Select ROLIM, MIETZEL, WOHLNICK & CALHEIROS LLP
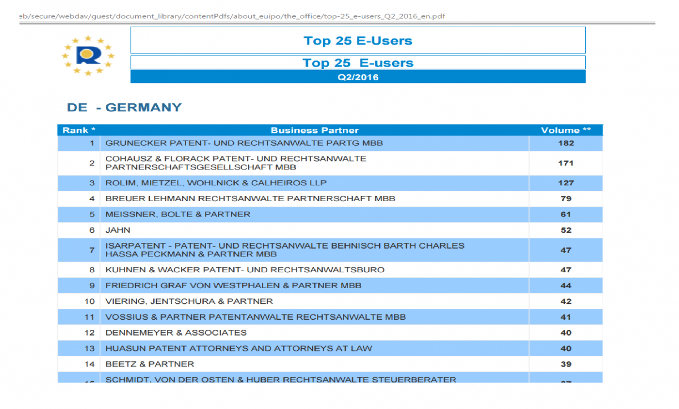Image resolution: width=679 pixels, height=409 pixels. (216, 182)
